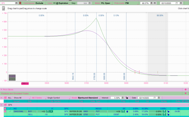
Task: Open Prob mode ITM dropdown
Action: pos(126,3)
